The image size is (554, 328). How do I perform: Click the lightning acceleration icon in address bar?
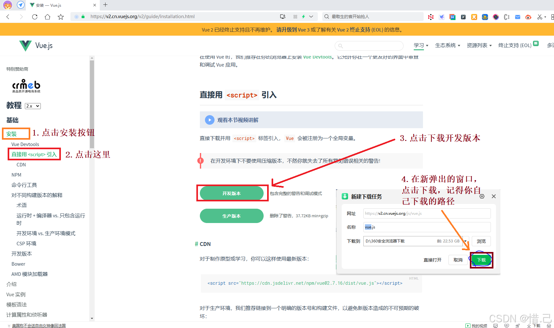pyautogui.click(x=303, y=17)
